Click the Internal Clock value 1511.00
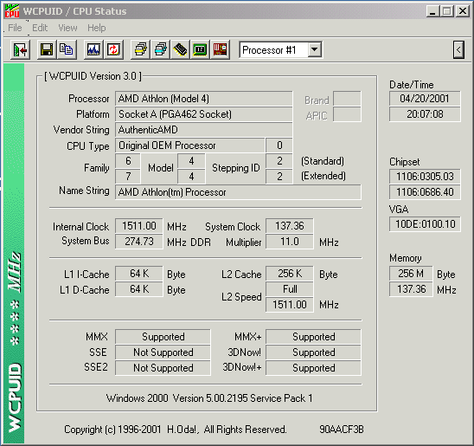Image resolution: width=474 pixels, height=446 pixels. point(138,226)
